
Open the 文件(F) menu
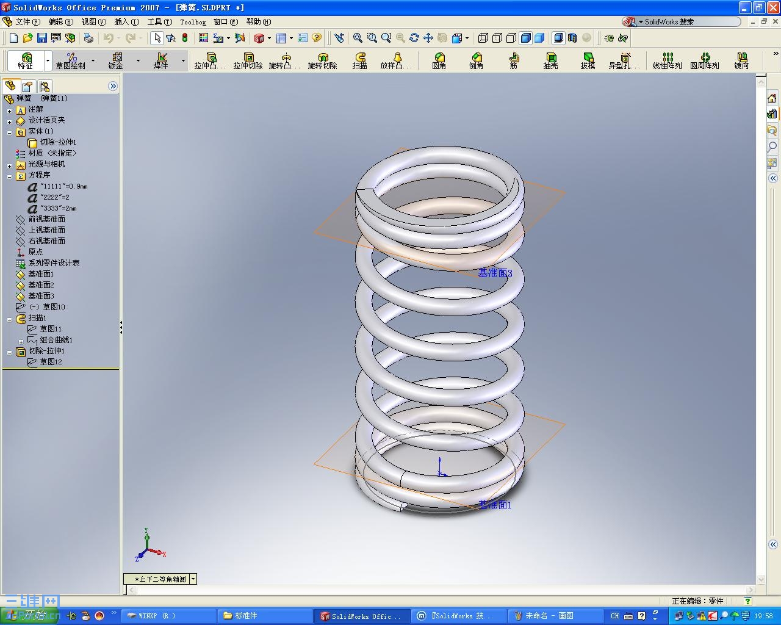pos(27,22)
